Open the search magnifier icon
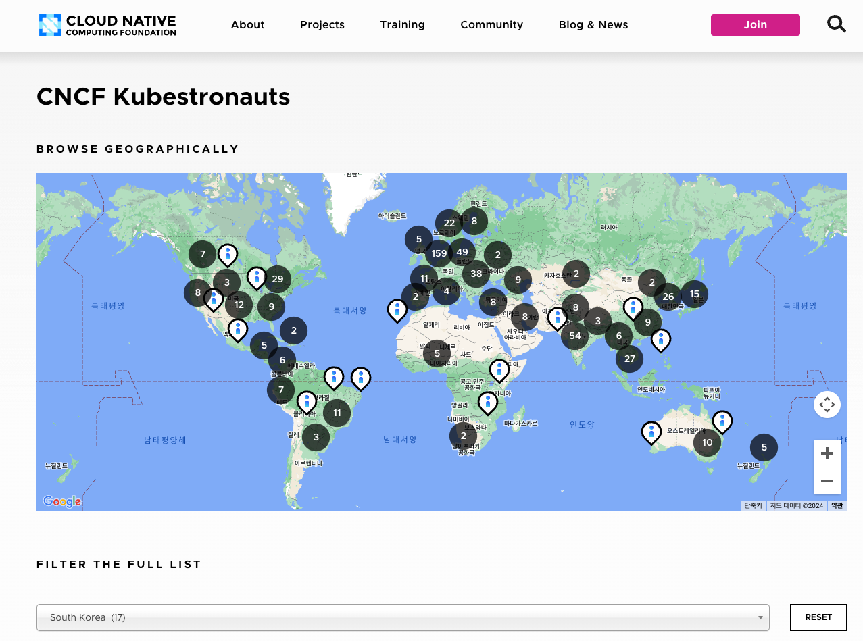The image size is (863, 641). tap(837, 24)
